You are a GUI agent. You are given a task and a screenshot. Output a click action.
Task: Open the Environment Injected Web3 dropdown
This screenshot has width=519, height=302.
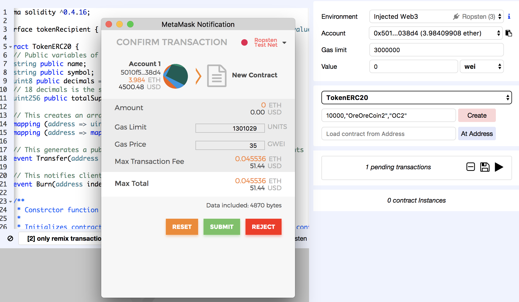point(436,17)
